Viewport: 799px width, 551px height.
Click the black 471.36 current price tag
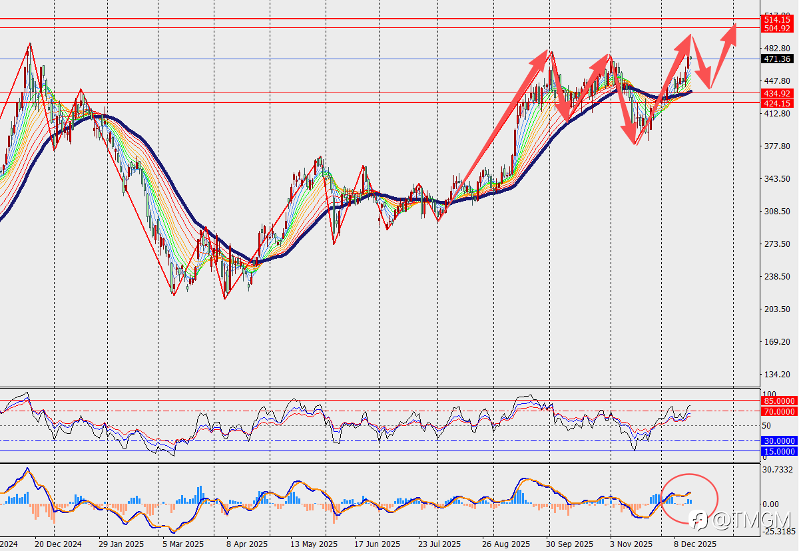pyautogui.click(x=778, y=59)
